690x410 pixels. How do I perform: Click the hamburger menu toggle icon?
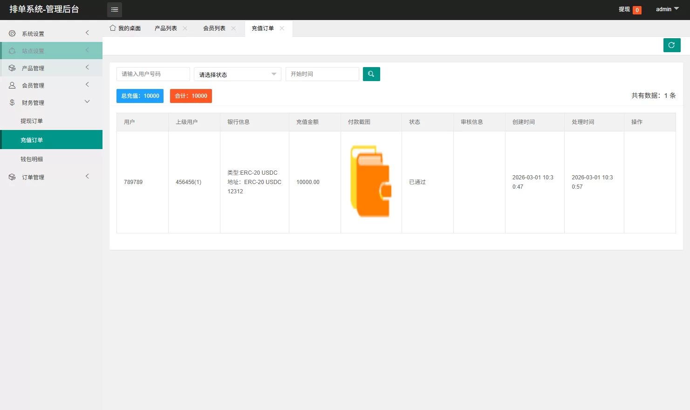click(115, 10)
